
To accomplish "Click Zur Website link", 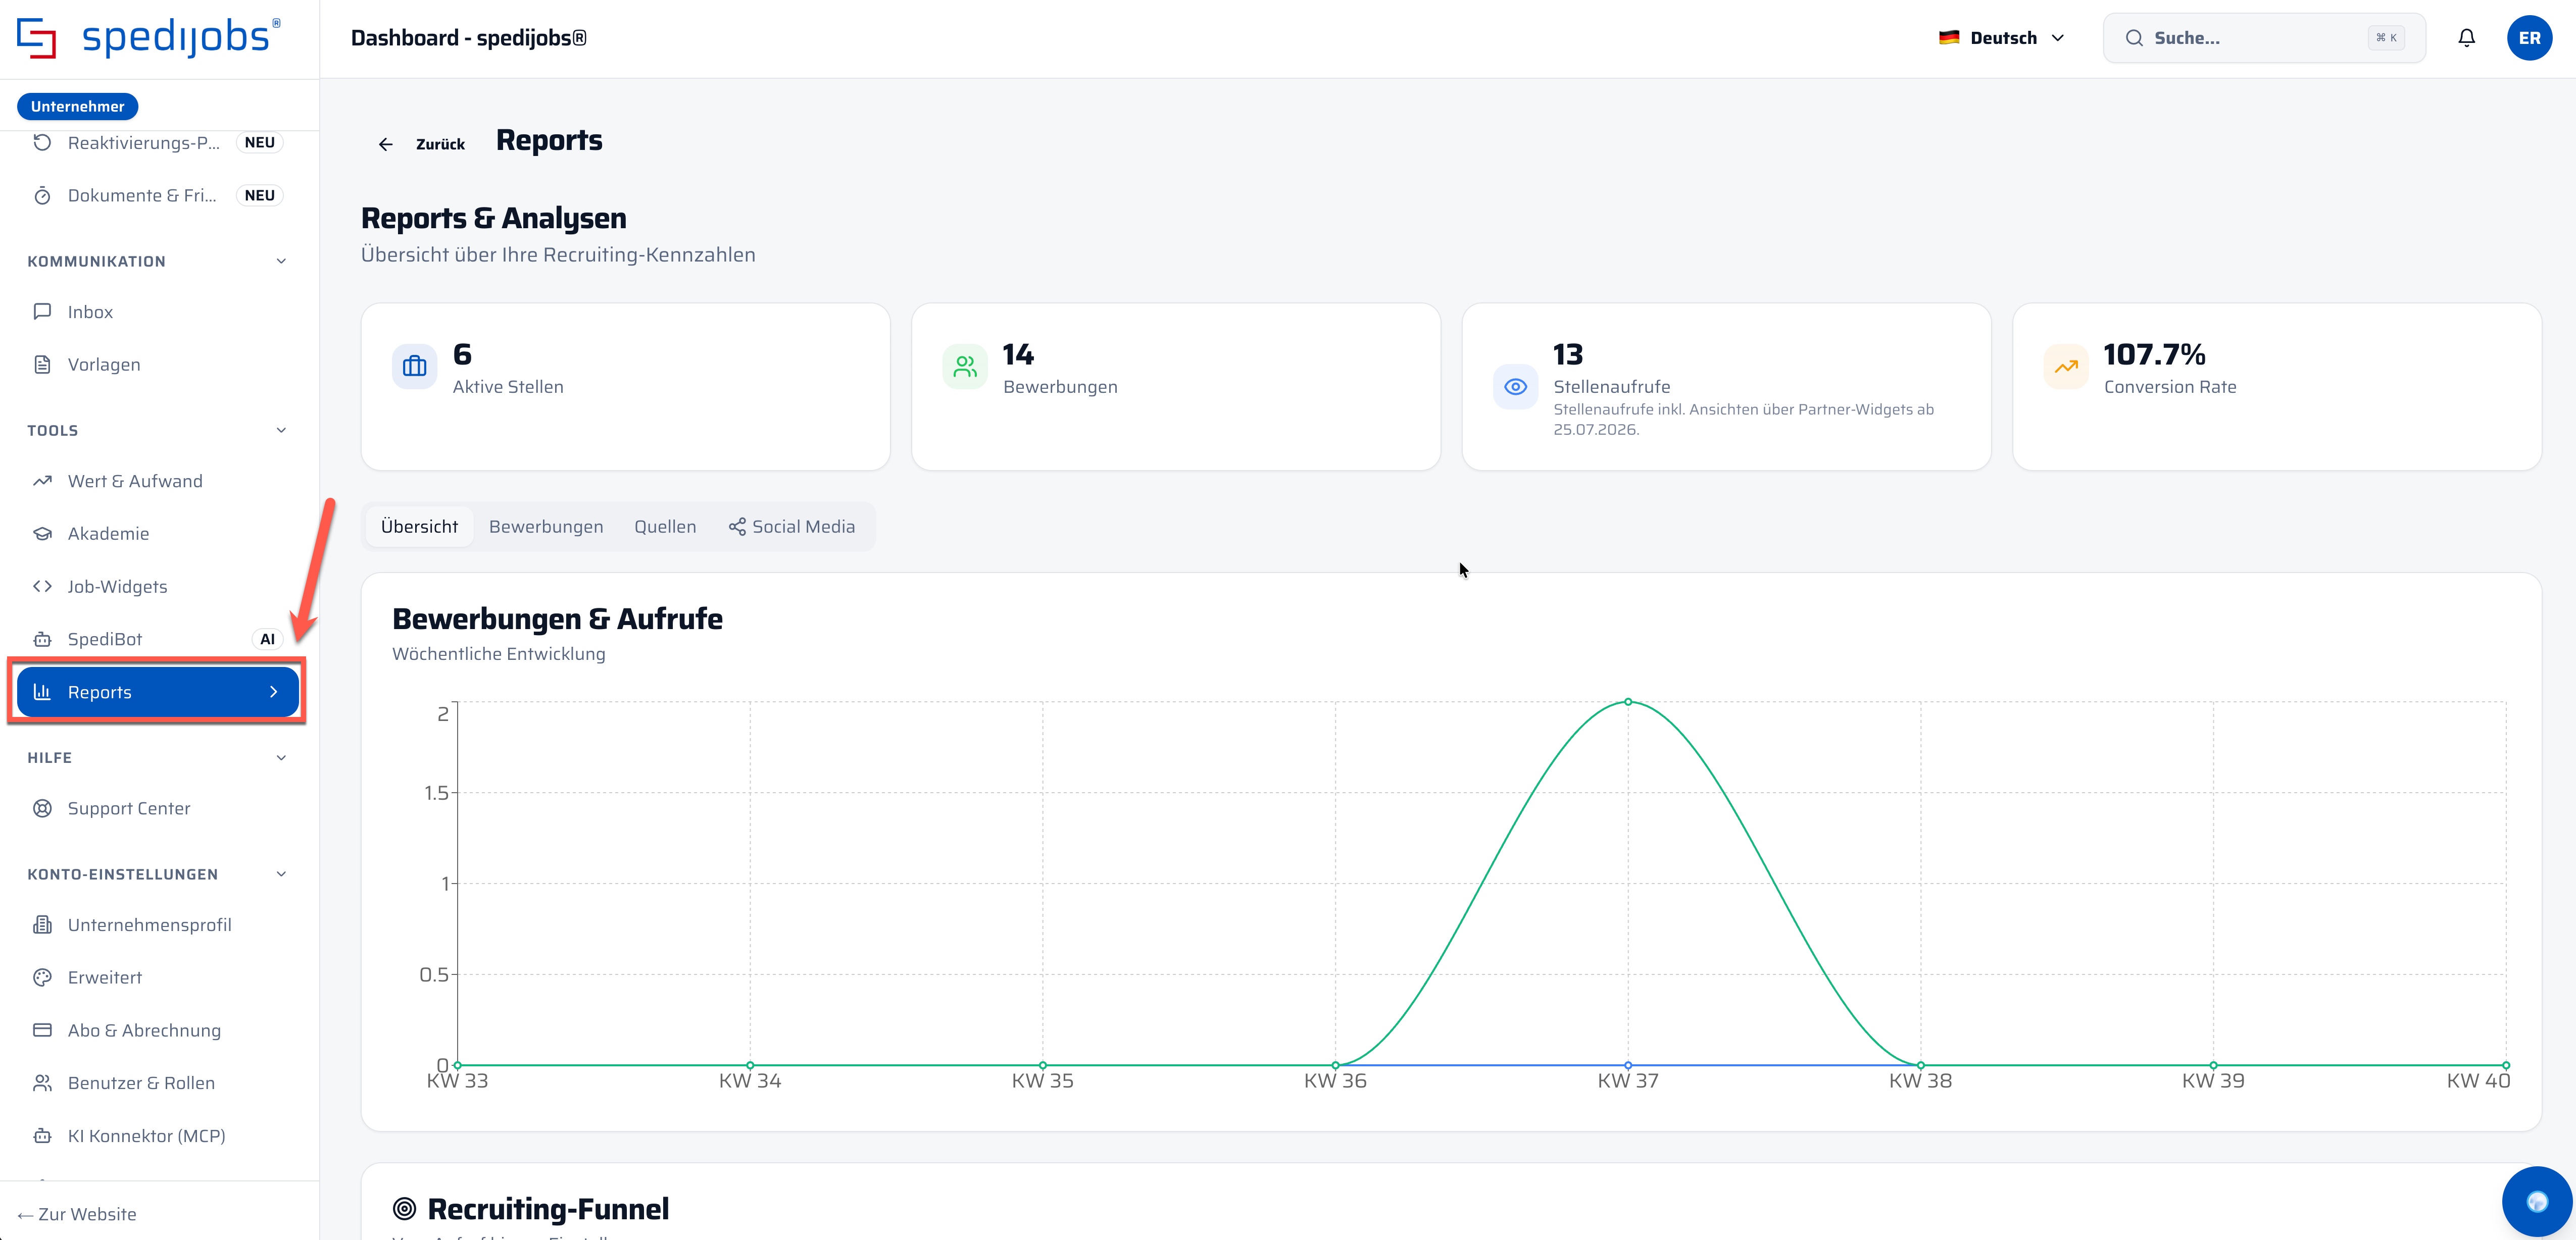I will [x=77, y=1214].
